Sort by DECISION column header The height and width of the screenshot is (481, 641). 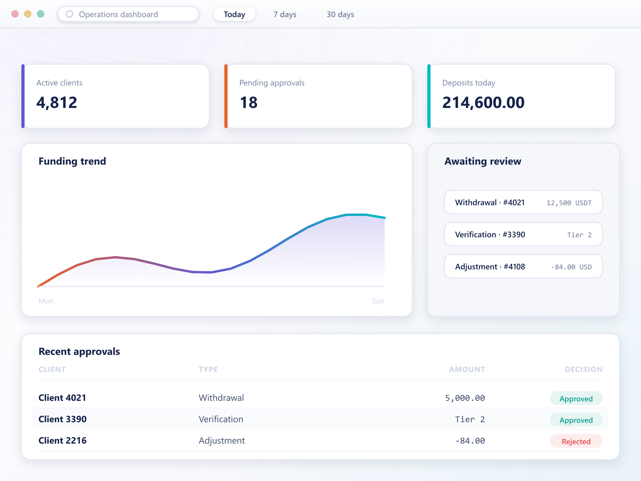pos(584,369)
